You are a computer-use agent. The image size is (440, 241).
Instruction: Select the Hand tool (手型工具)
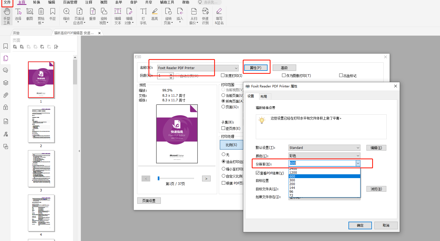click(7, 16)
